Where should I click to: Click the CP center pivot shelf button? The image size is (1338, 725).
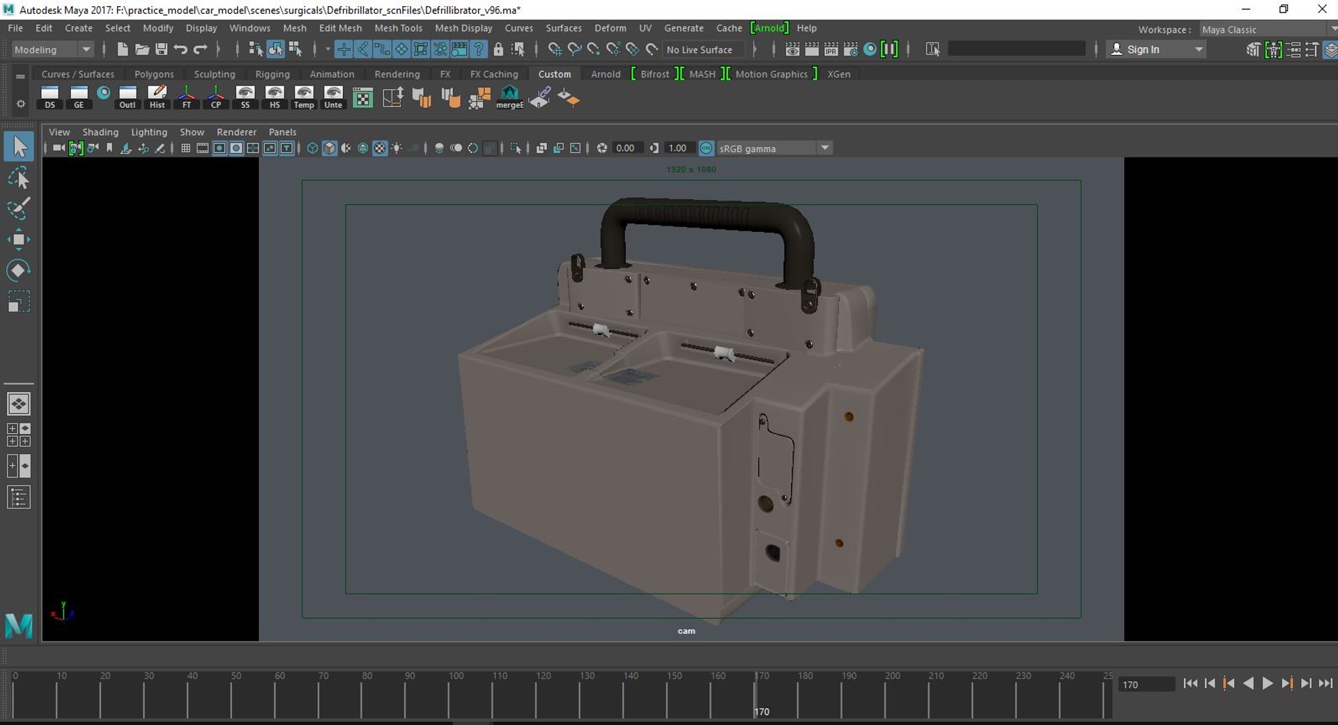pyautogui.click(x=216, y=98)
